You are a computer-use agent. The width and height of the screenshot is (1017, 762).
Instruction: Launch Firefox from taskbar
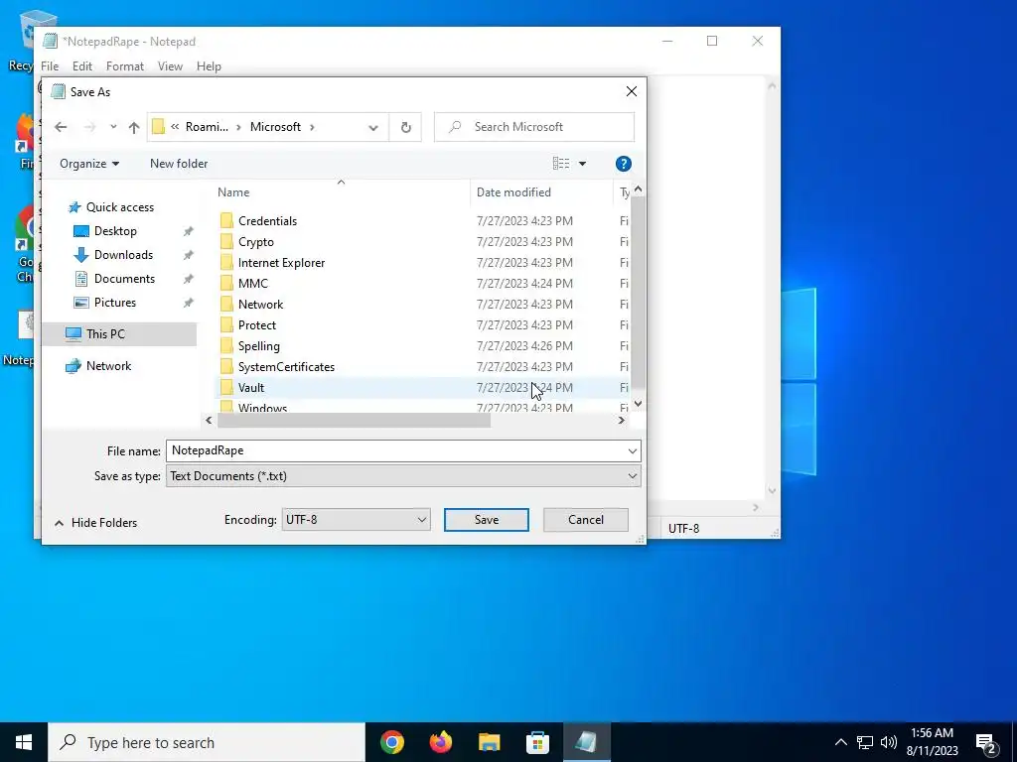pyautogui.click(x=441, y=742)
